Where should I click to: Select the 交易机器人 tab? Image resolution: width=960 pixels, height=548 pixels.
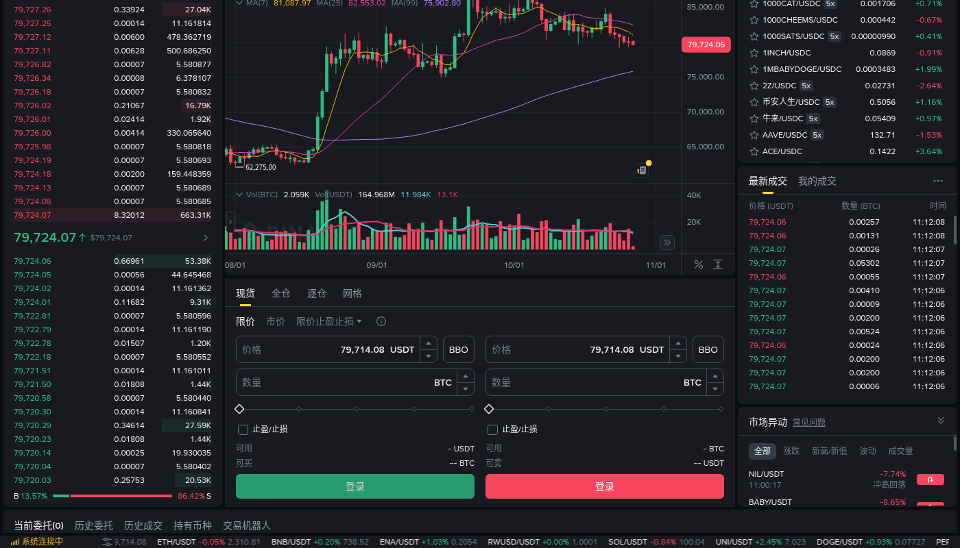[247, 525]
